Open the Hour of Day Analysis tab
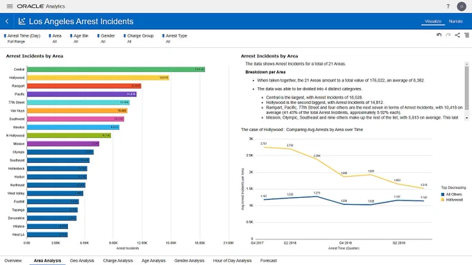 [232, 260]
